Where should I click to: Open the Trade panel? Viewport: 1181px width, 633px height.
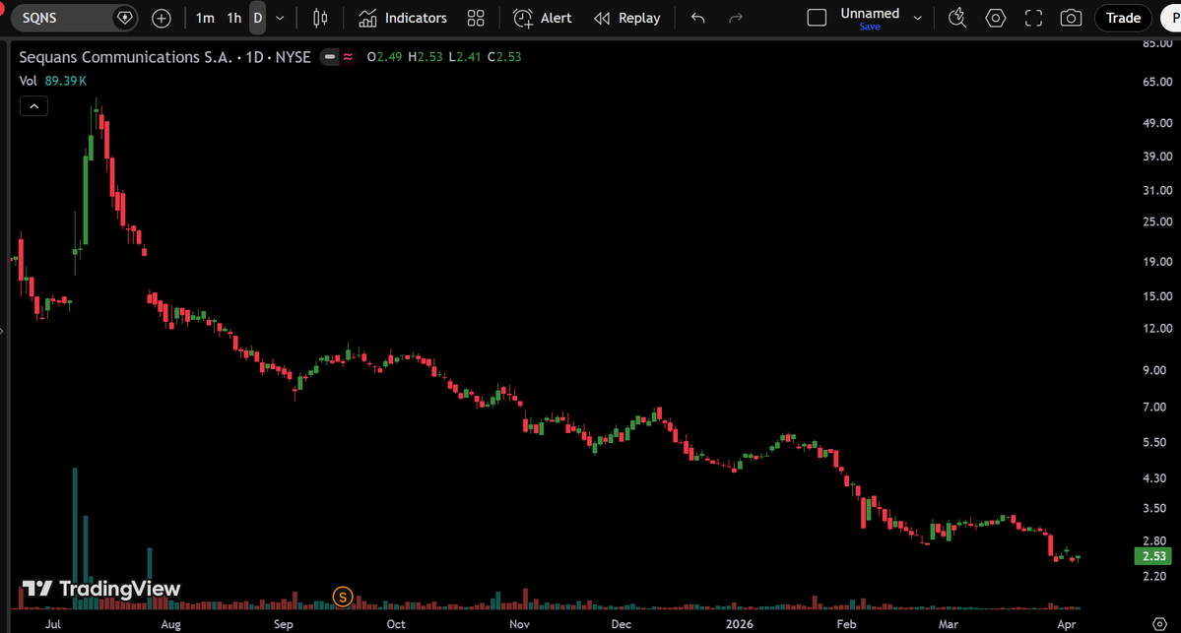pyautogui.click(x=1123, y=18)
